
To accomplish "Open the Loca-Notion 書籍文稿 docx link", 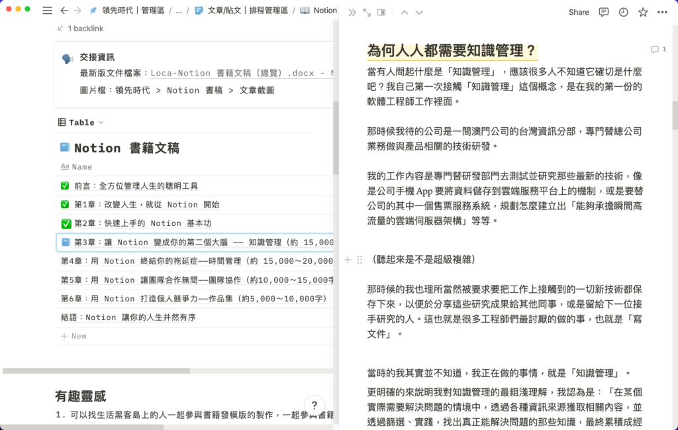I will point(242,73).
